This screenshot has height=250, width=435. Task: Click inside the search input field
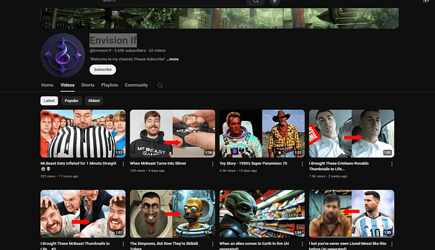172,2
